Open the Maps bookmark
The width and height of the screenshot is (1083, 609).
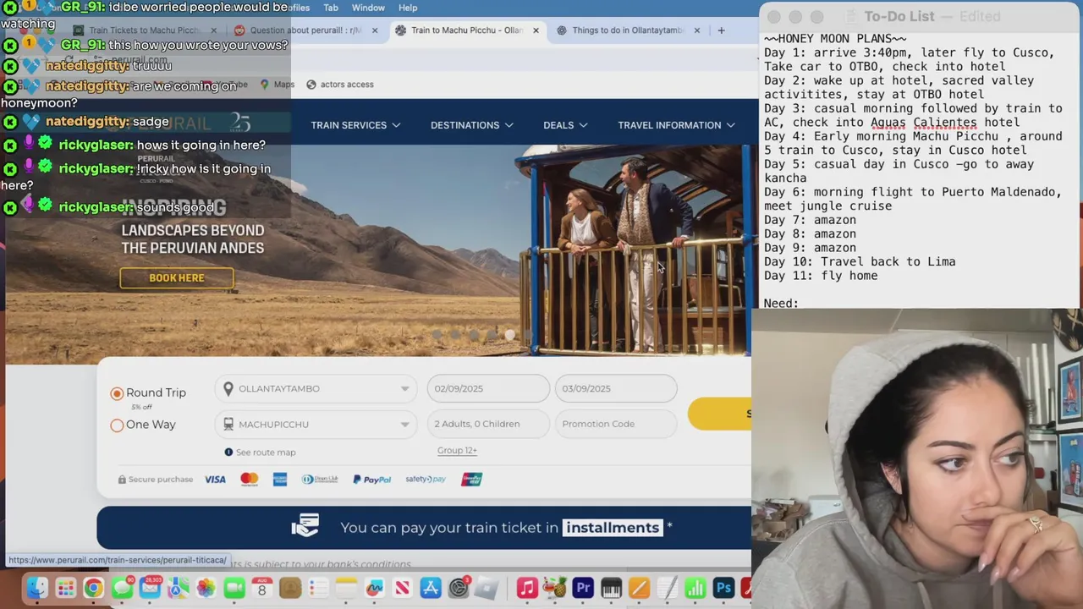point(278,85)
